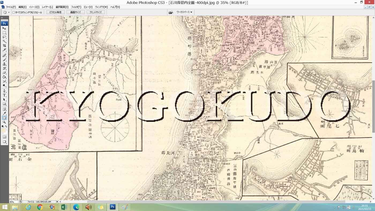Screen dimensions: 375x211
Task: Expand the status bar info arrow
Action: pos(57,202)
